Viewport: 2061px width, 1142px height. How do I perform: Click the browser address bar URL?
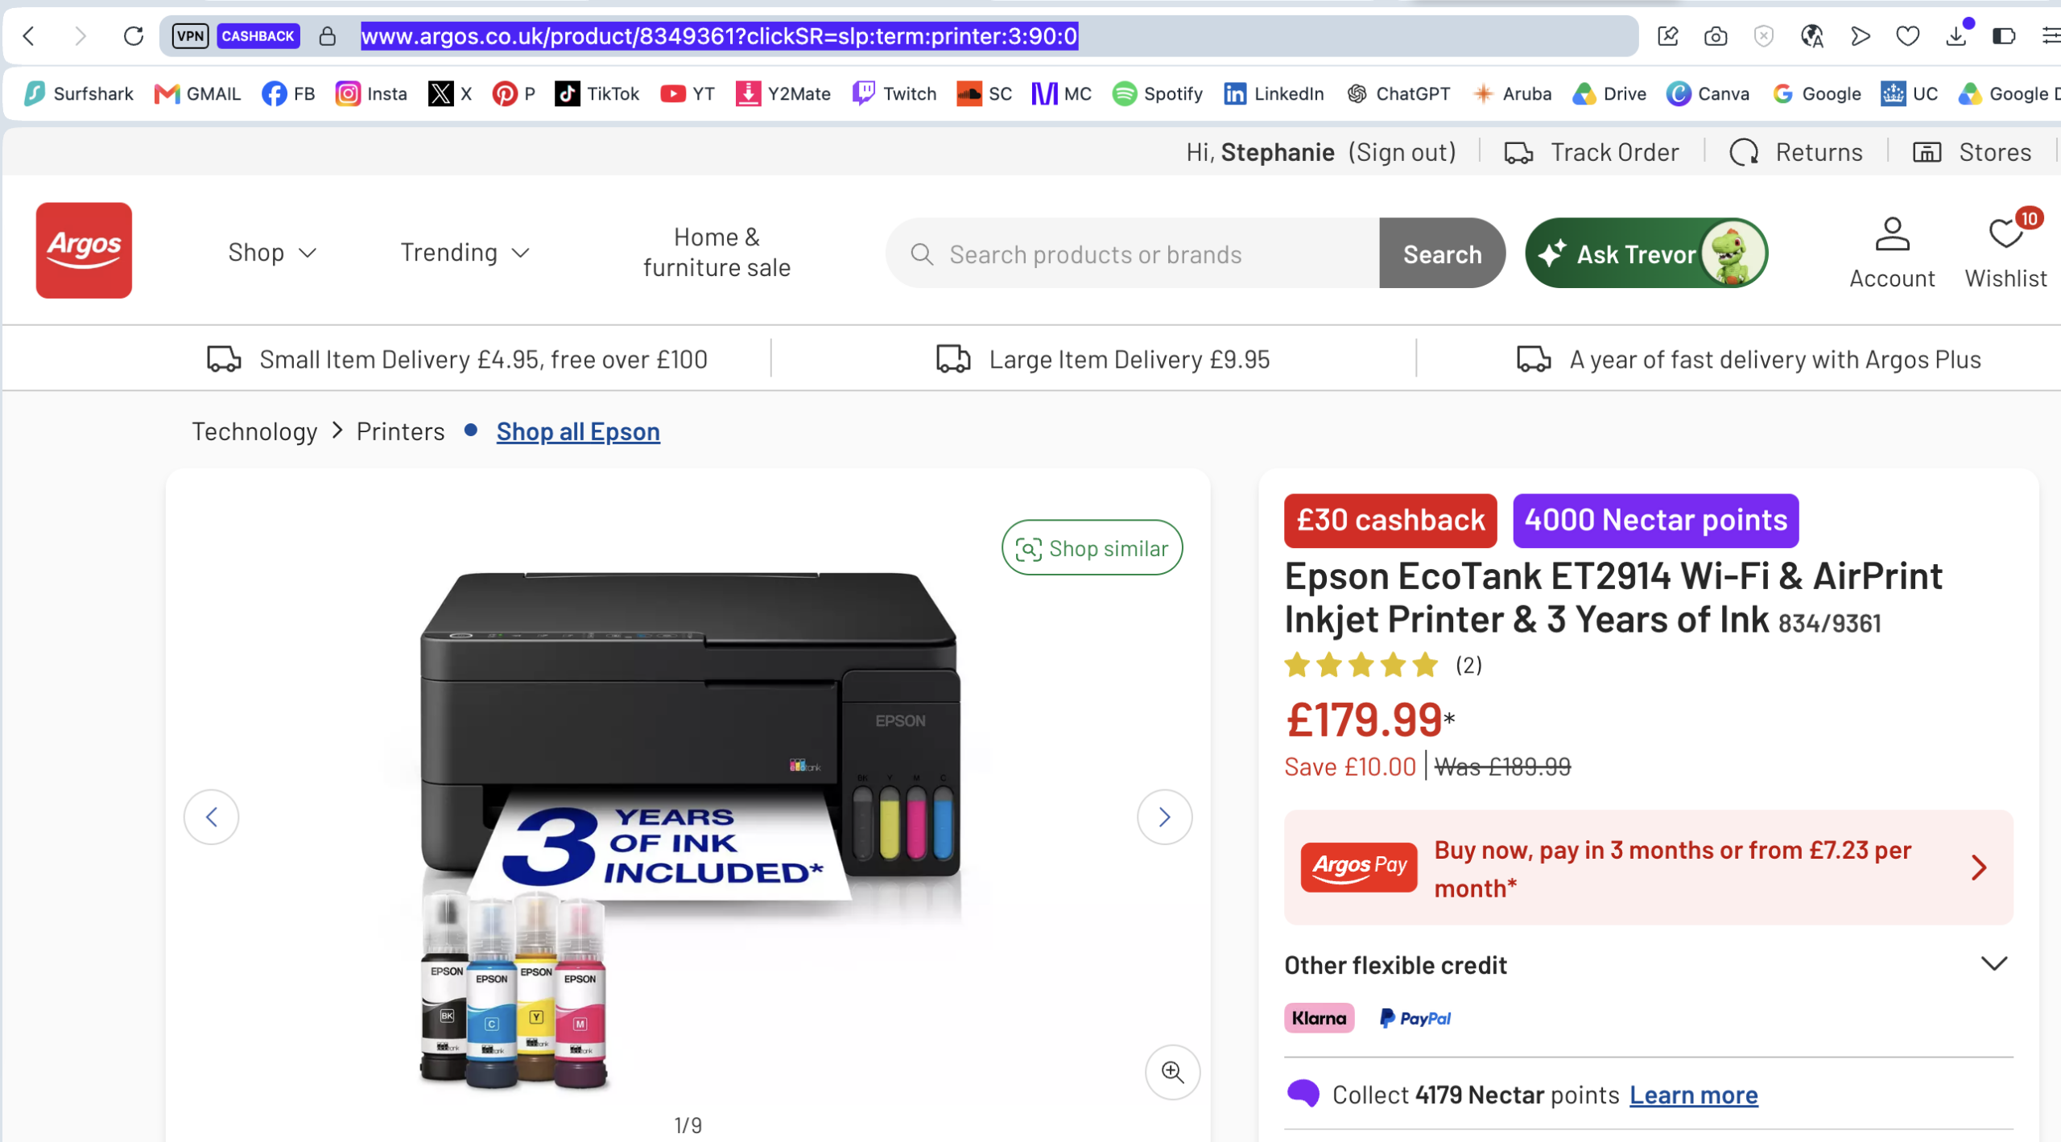(x=719, y=36)
